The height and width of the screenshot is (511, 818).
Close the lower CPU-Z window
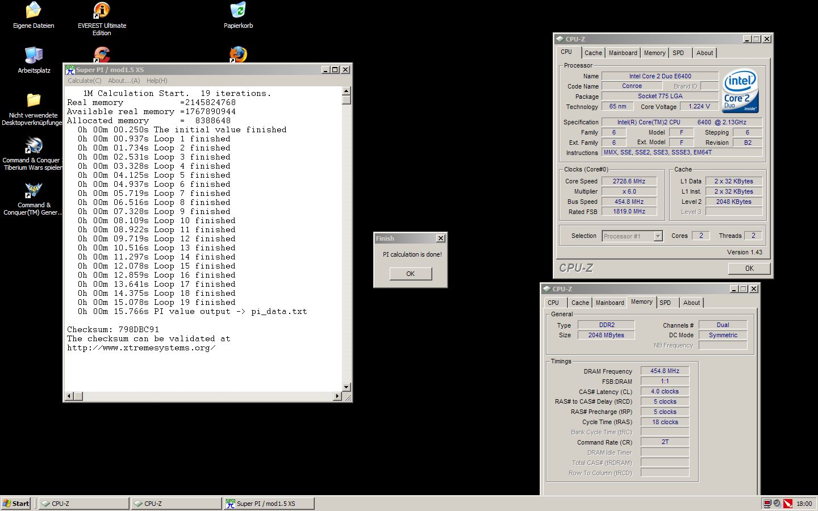click(754, 289)
